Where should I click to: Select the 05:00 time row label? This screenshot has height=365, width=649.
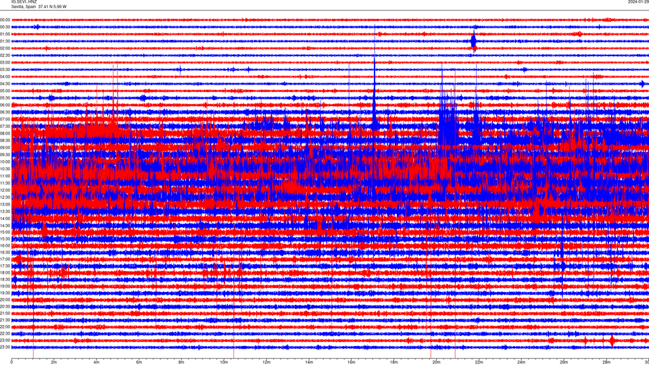click(5, 91)
